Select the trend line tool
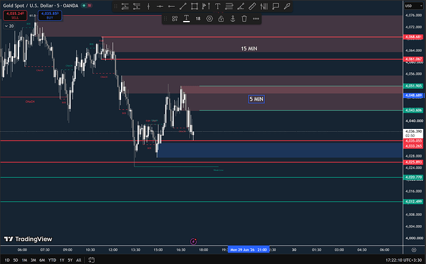This screenshot has height=264, width=426. point(183,6)
